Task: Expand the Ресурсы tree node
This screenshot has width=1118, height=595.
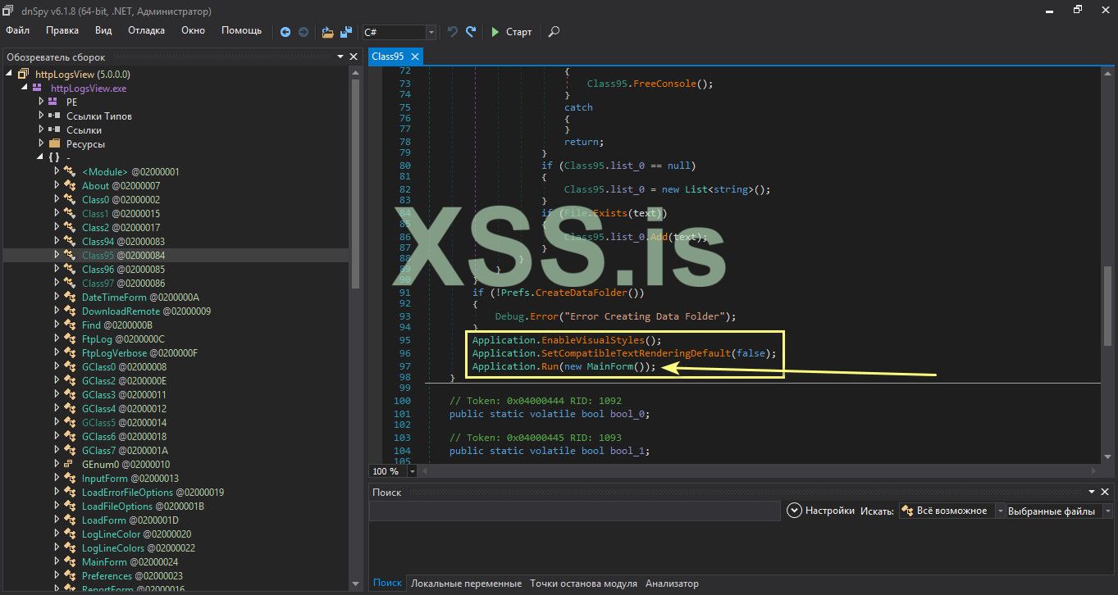Action: 43,143
